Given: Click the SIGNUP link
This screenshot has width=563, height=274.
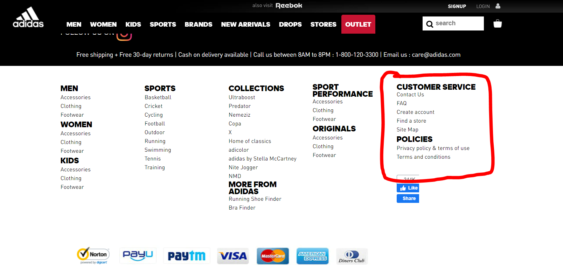Looking at the screenshot, I should [x=457, y=6].
